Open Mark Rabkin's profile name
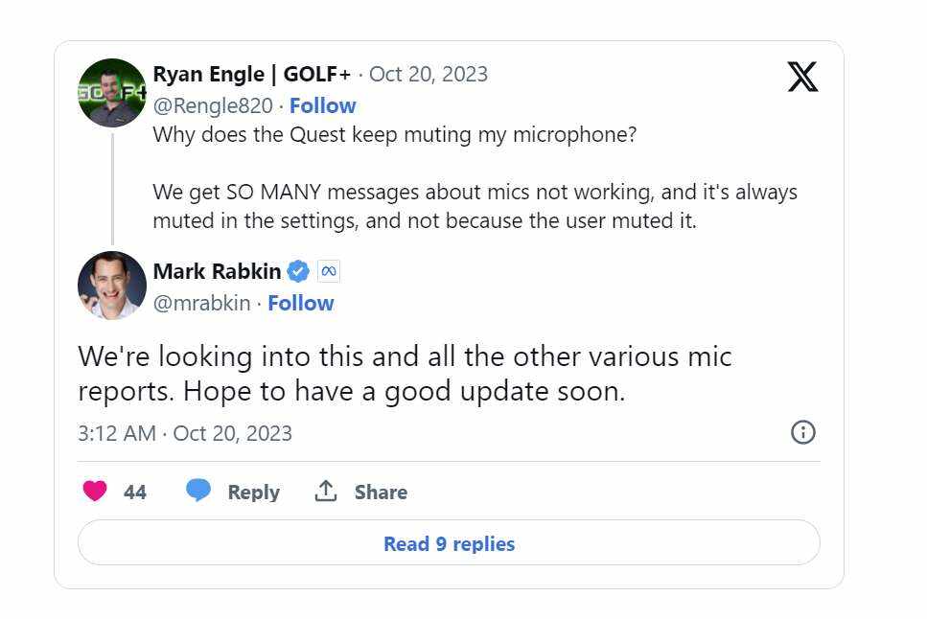 click(217, 271)
